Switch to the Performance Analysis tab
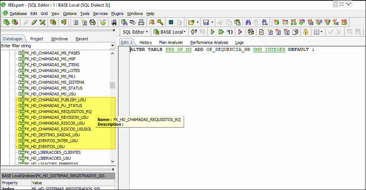This screenshot has height=190, width=366. tap(209, 42)
